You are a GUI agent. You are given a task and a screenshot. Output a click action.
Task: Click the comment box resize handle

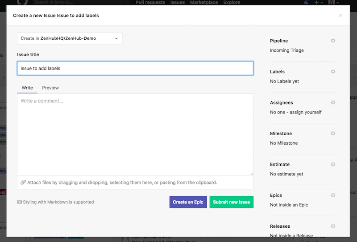[x=251, y=174]
